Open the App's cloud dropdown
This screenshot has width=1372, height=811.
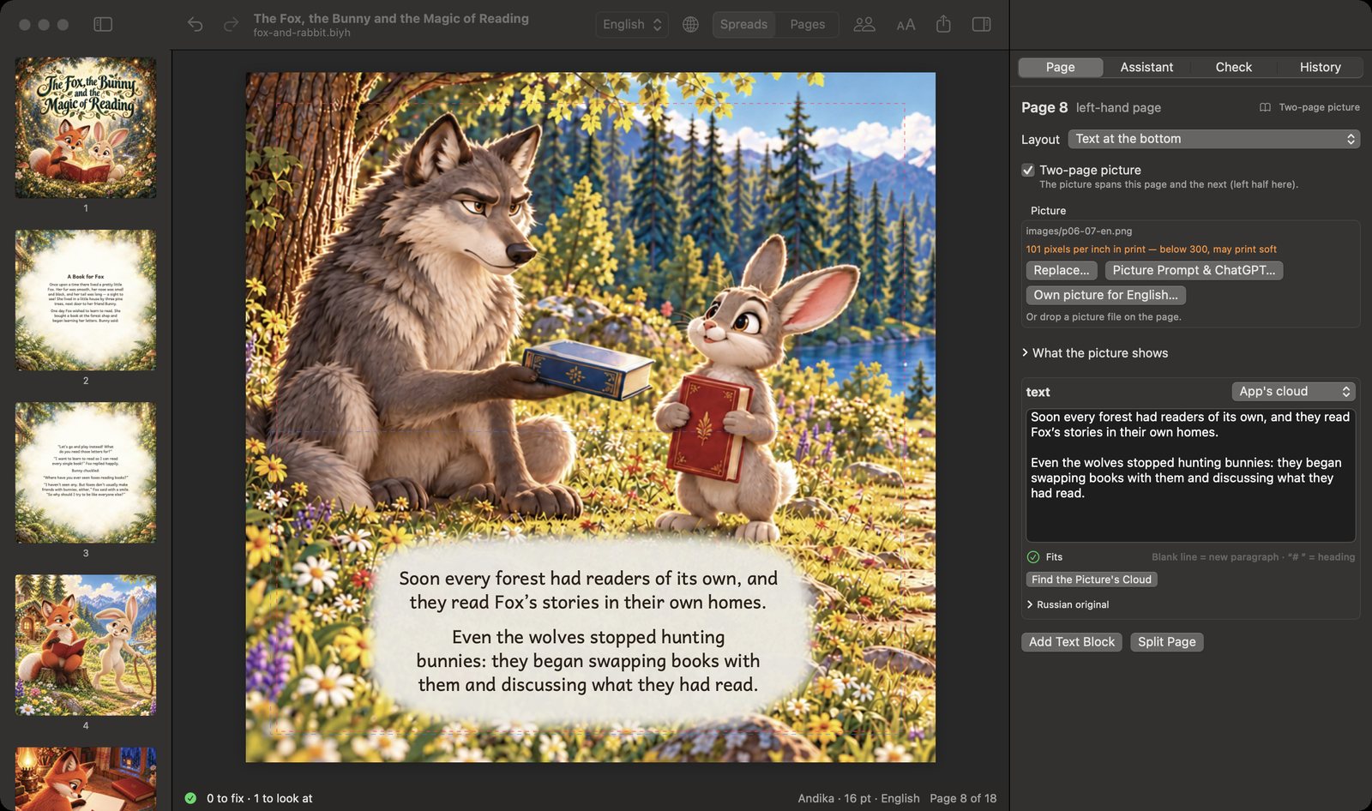tap(1293, 391)
